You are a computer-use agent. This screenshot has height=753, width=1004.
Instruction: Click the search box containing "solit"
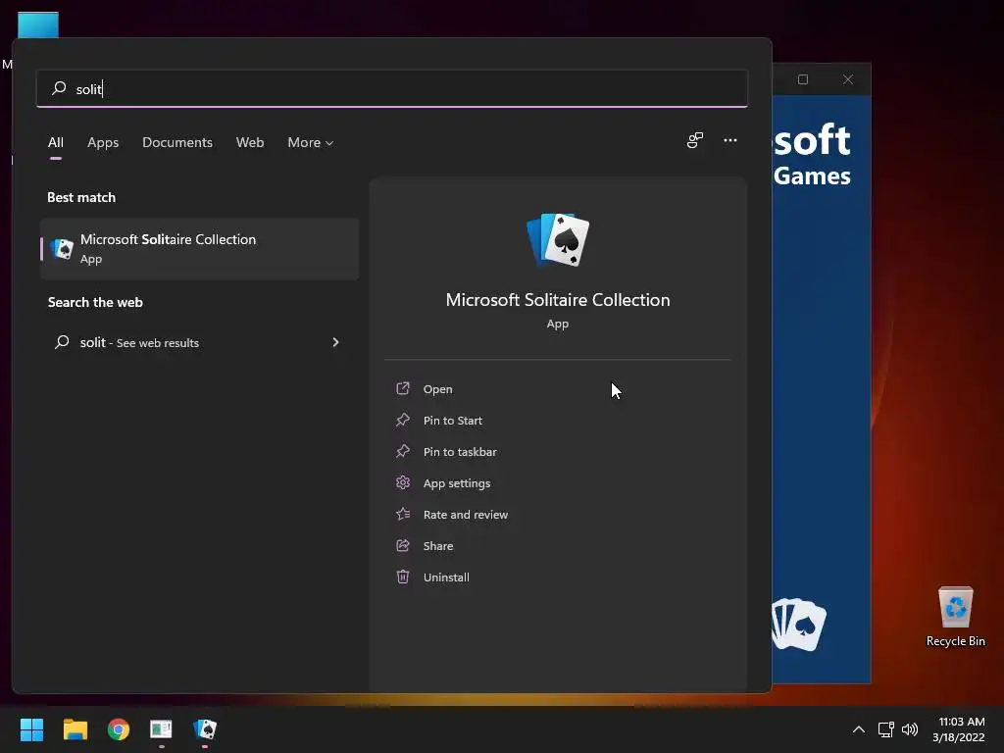coord(392,88)
